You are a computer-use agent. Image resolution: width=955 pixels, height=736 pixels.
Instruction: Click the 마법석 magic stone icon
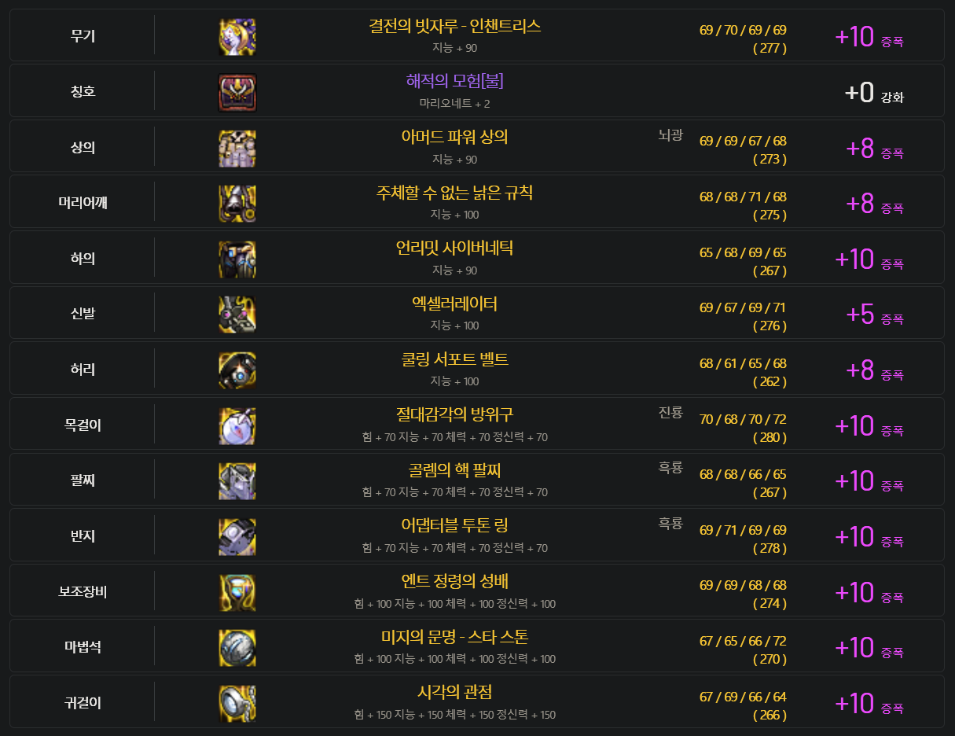(x=237, y=648)
